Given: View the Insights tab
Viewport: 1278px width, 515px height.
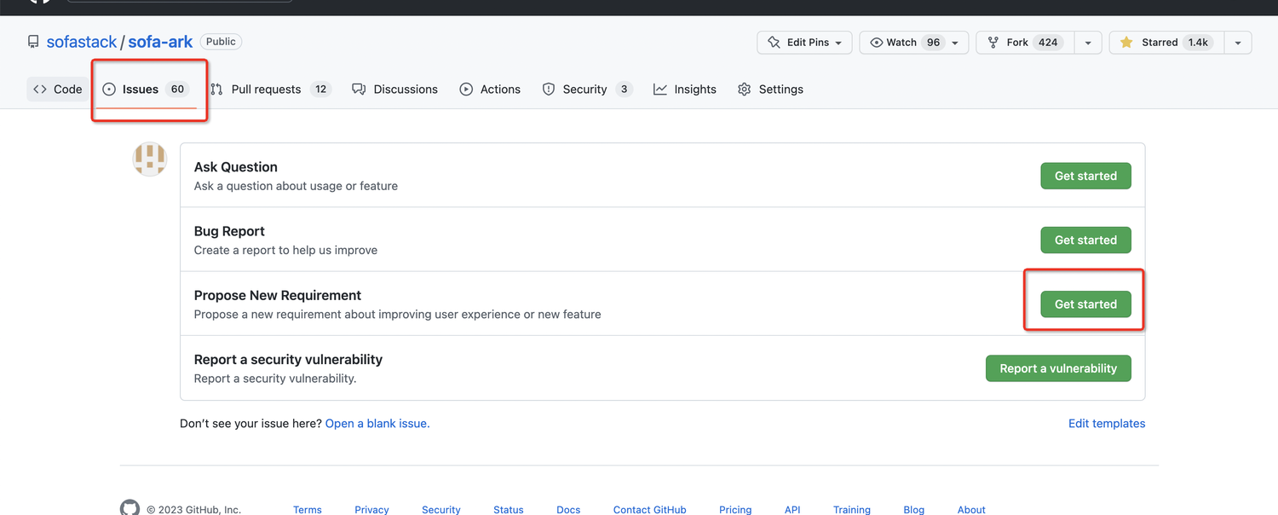Looking at the screenshot, I should pyautogui.click(x=685, y=89).
